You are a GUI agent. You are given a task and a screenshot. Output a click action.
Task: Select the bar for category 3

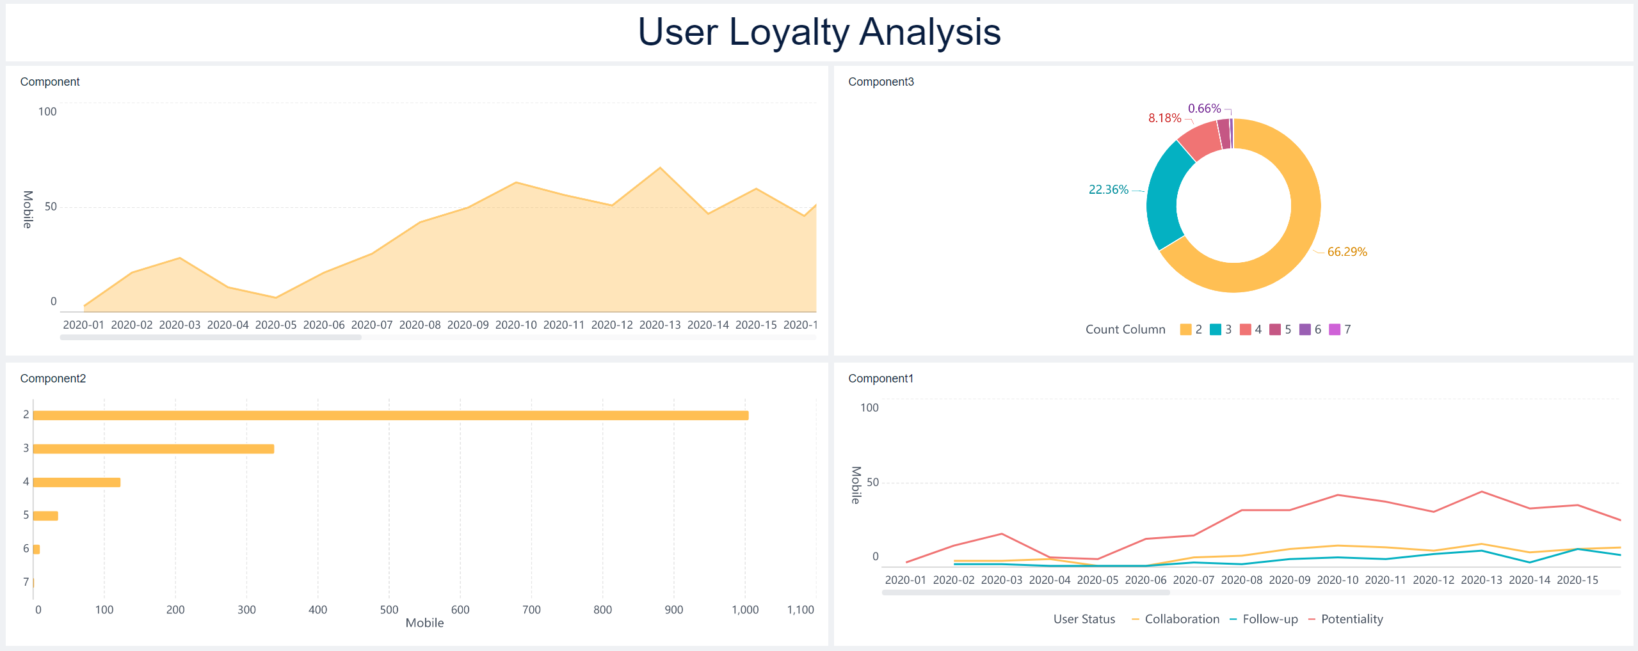[154, 449]
